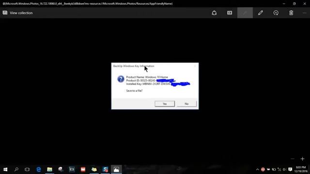The width and height of the screenshot is (310, 174).
Task: Expand hidden system tray icons chevron
Action: 257,170
